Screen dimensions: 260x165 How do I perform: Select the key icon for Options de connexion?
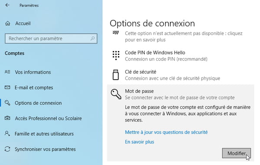pyautogui.click(x=7, y=103)
